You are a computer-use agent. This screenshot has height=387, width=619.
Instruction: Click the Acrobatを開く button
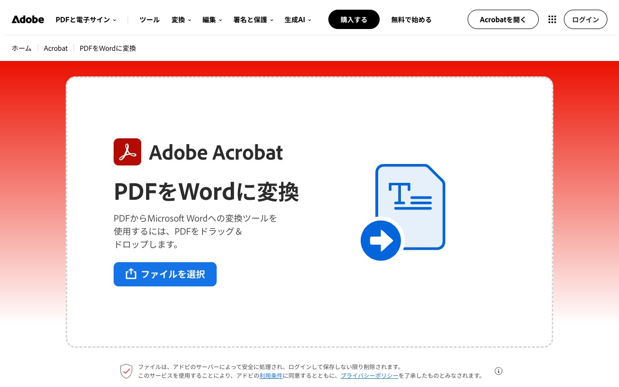[x=503, y=19]
